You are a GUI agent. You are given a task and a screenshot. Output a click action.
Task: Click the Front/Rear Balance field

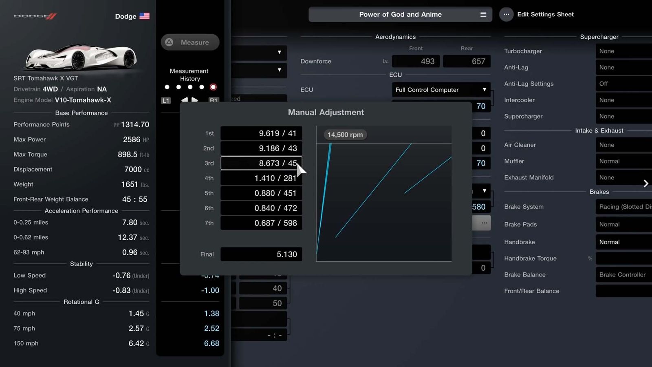pos(623,291)
